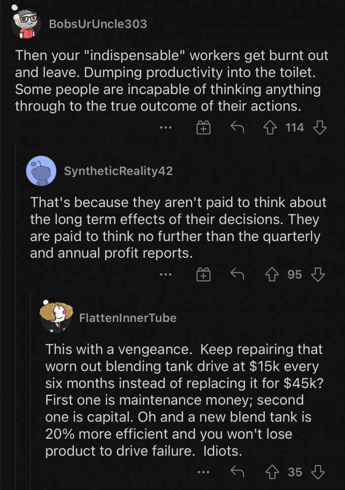Image resolution: width=345 pixels, height=490 pixels.
Task: Click SyntheticReality42's avatar
Action: coord(41,171)
